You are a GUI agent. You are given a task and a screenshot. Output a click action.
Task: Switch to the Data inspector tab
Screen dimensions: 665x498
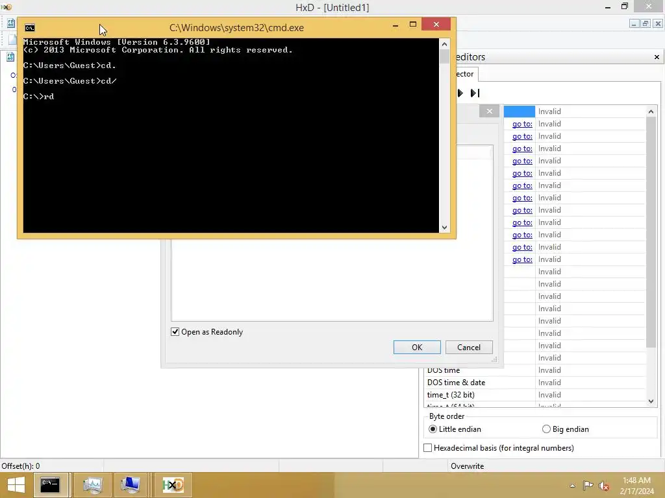point(466,74)
